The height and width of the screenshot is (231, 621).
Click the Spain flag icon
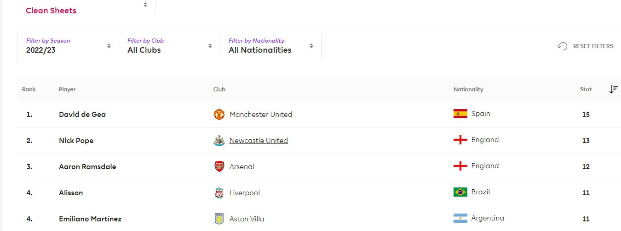coord(460,114)
